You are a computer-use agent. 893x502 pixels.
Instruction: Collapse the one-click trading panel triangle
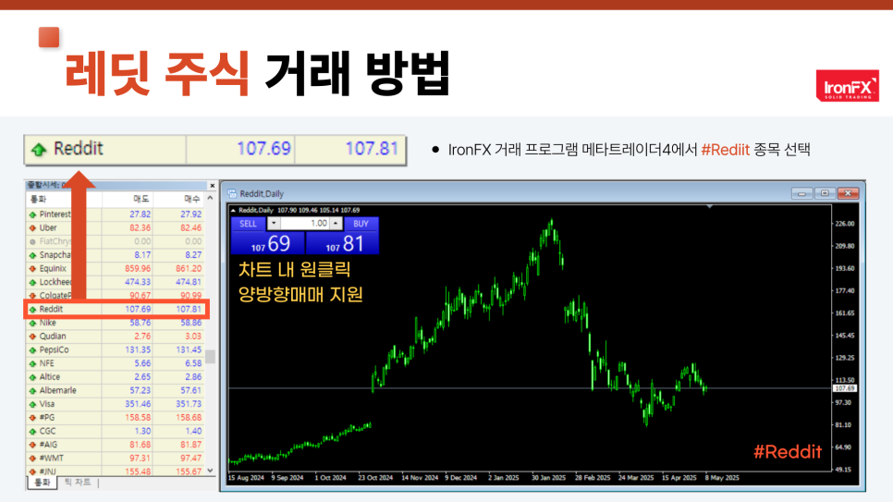[233, 210]
